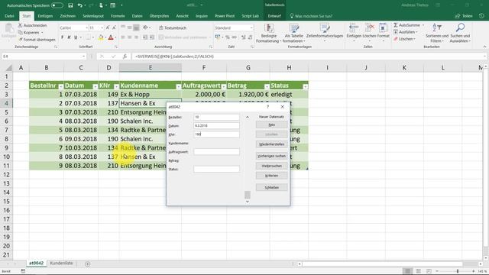Screen dimensions: 489x275
Task: Click the Weitersuchen button in dialog
Action: pos(272,166)
